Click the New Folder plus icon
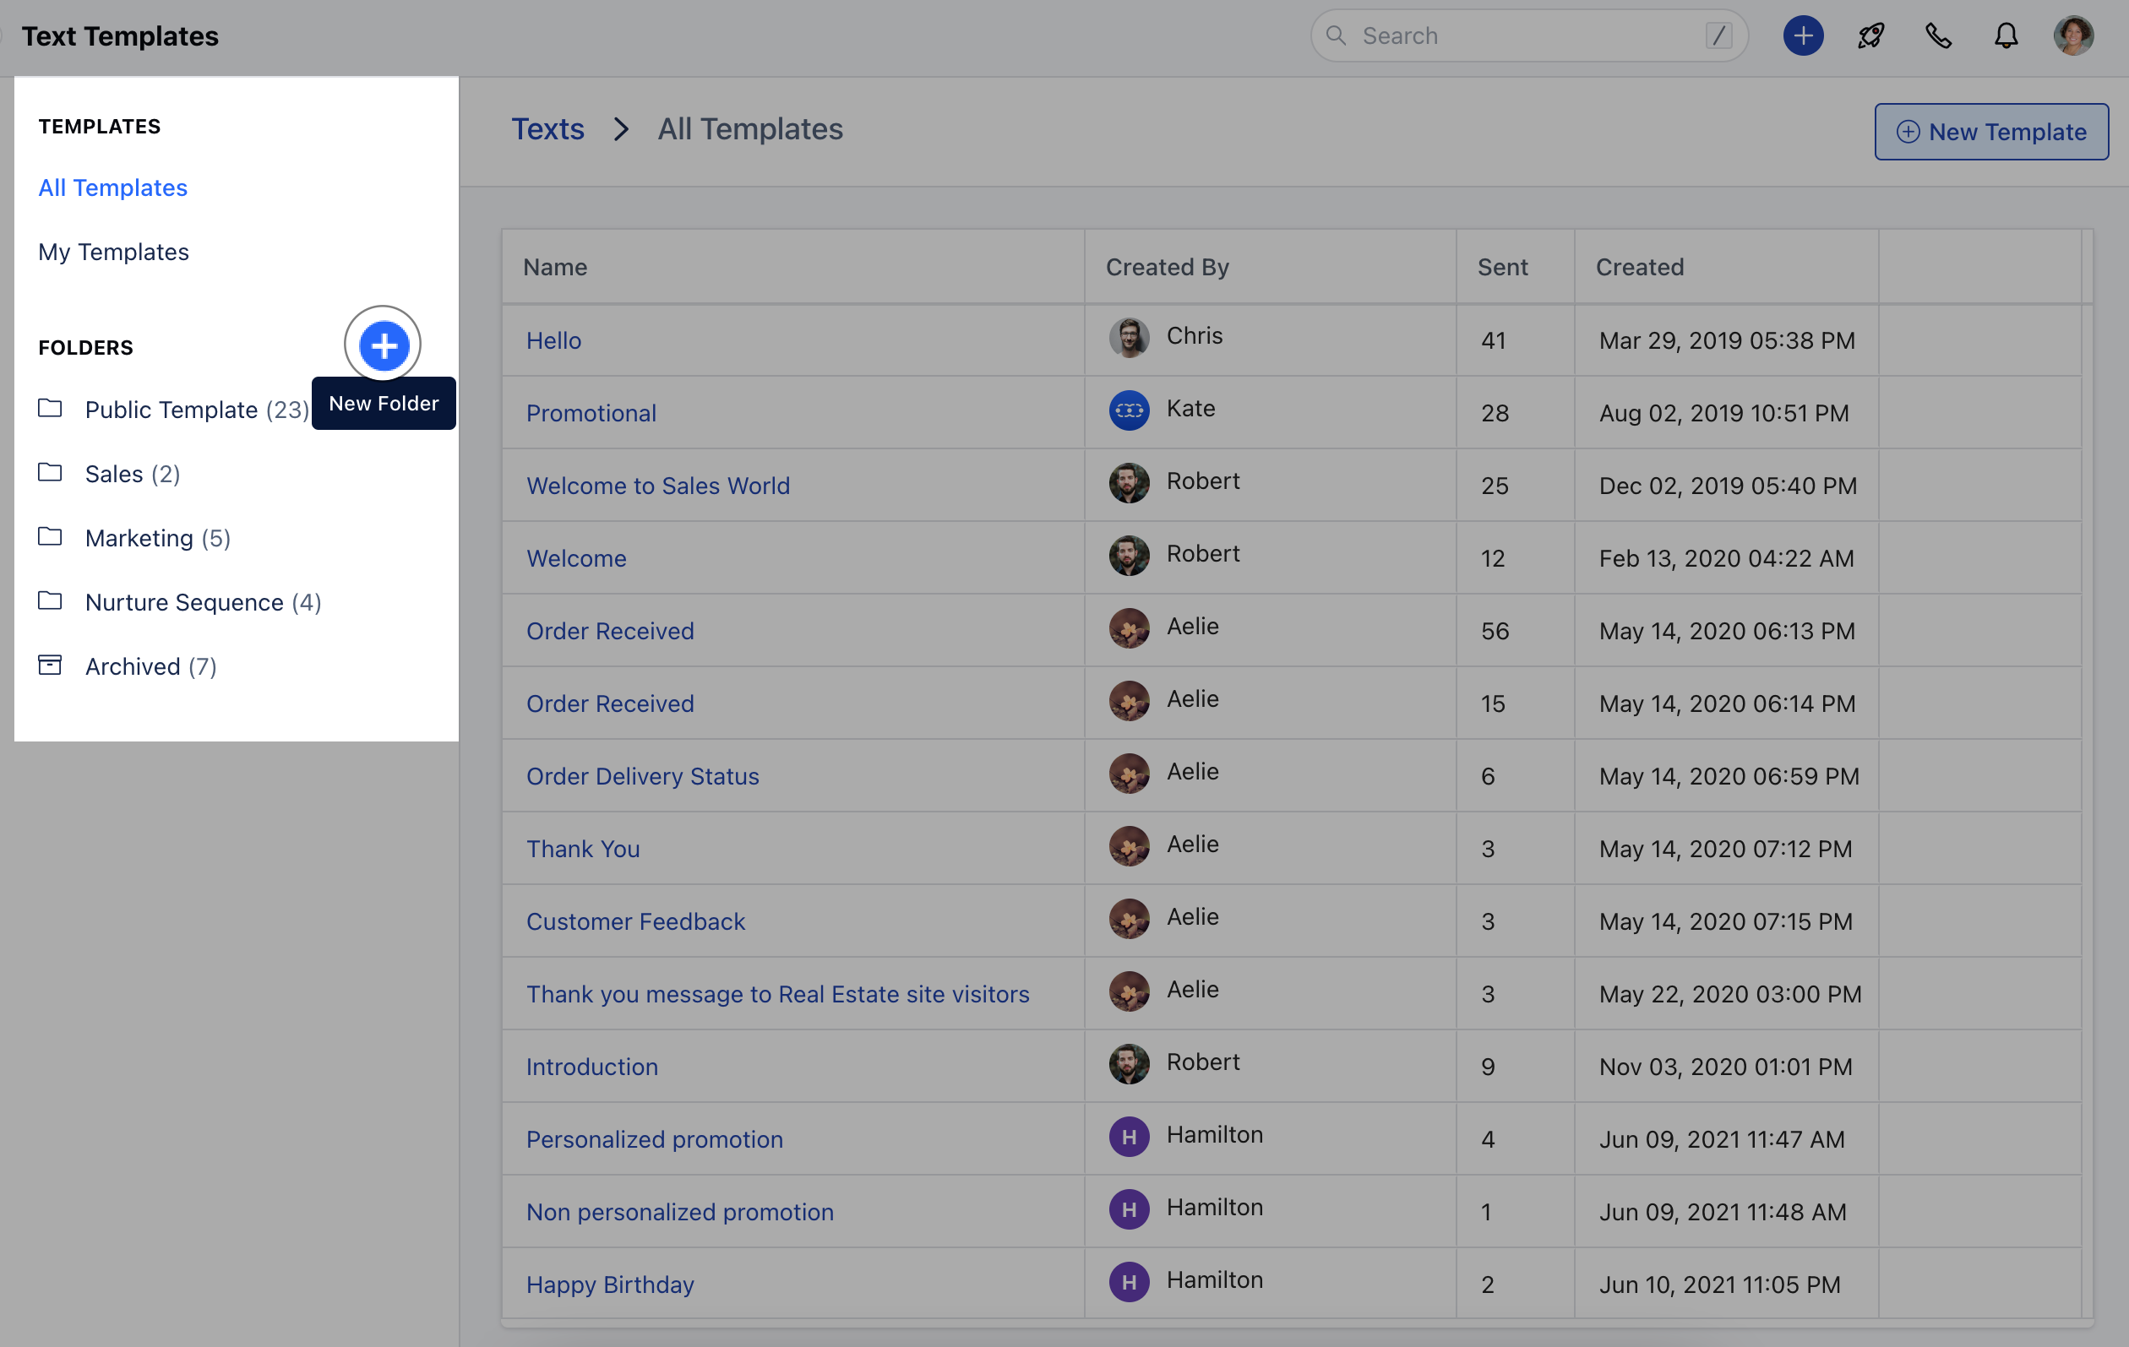Viewport: 2129px width, 1347px height. click(383, 345)
